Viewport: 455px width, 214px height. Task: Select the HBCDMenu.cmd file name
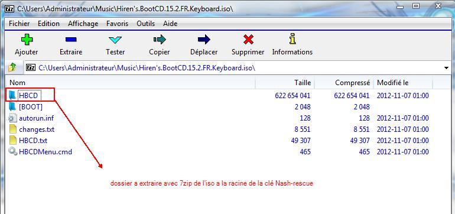pos(45,152)
